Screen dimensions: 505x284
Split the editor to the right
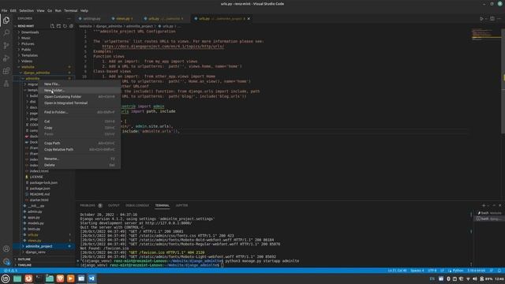[492, 19]
